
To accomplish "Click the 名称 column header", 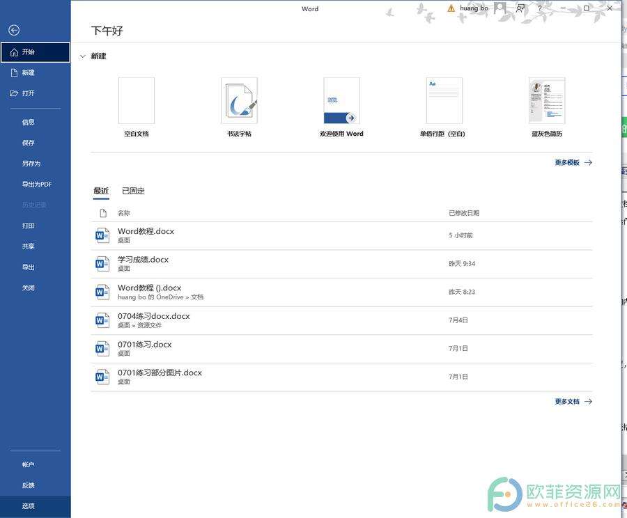I will coord(123,213).
